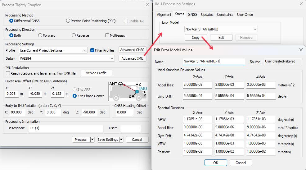This screenshot has height=170, width=306.
Task: Copy the selected error model
Action: point(196,38)
